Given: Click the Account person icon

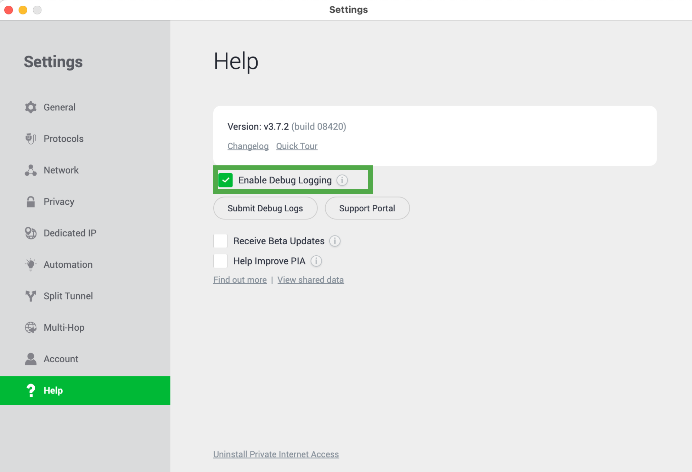Looking at the screenshot, I should click(x=31, y=359).
